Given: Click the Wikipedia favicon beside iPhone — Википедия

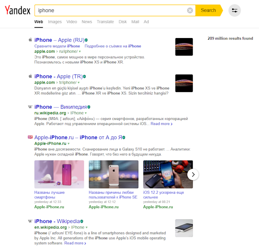Looking at the screenshot, I should click(30, 107).
